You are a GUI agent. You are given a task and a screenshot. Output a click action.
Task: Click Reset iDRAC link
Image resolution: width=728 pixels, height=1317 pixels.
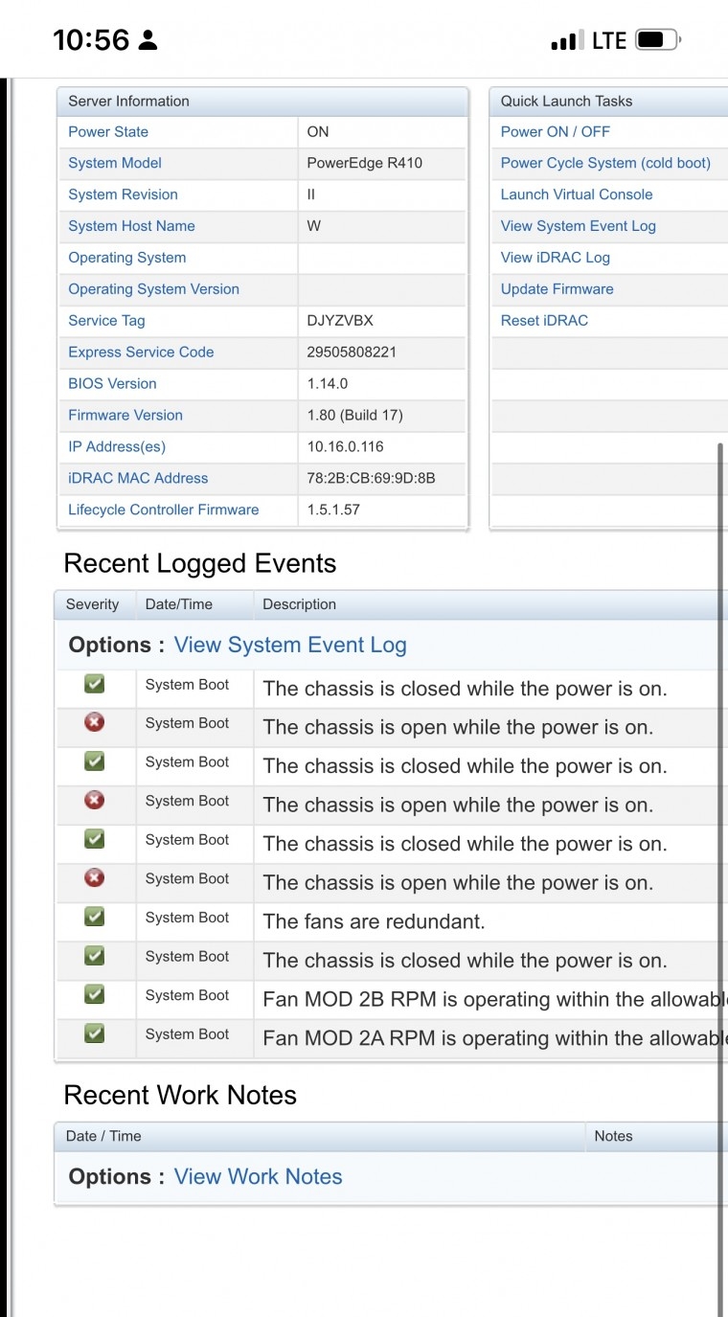click(x=544, y=321)
